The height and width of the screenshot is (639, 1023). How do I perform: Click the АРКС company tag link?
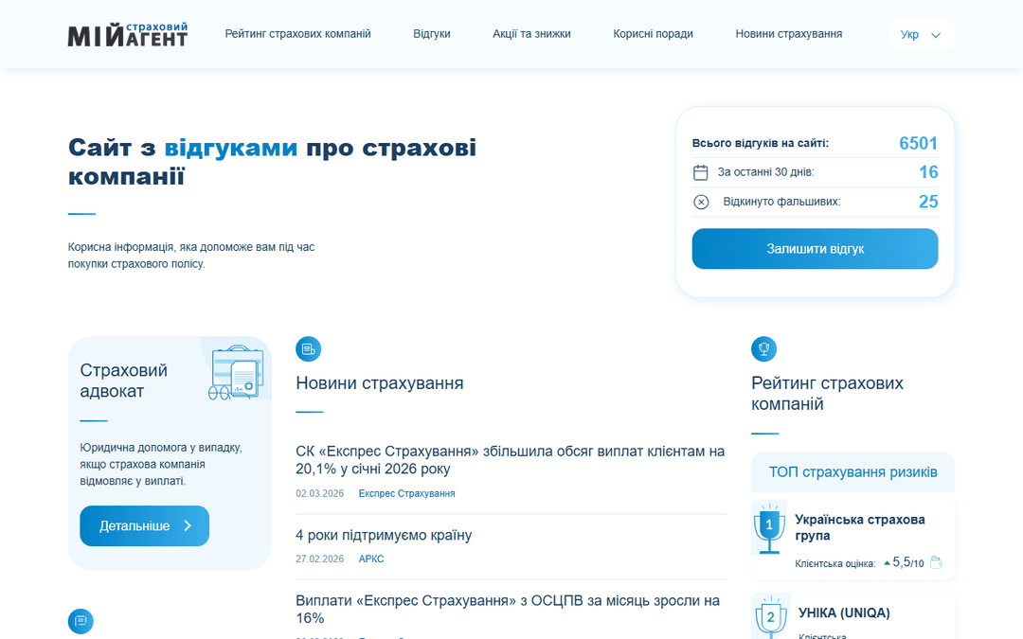click(371, 559)
